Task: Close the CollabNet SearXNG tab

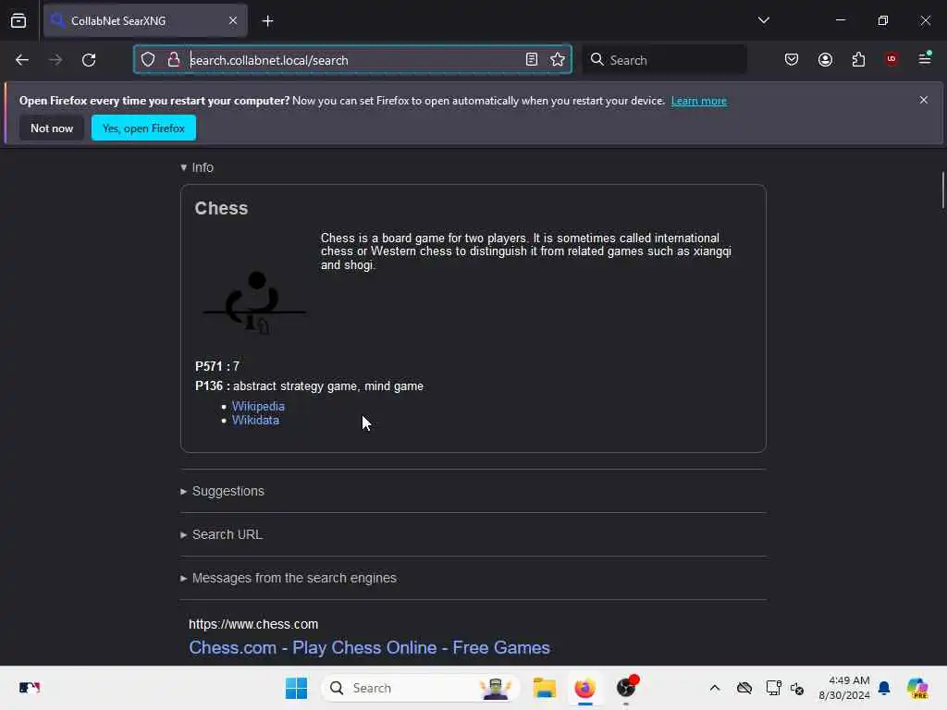Action: click(233, 20)
